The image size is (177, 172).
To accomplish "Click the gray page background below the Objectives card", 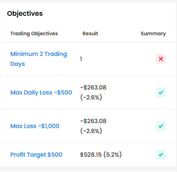I will [88, 169].
